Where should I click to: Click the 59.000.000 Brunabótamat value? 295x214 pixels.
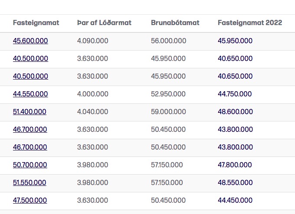pyautogui.click(x=169, y=112)
